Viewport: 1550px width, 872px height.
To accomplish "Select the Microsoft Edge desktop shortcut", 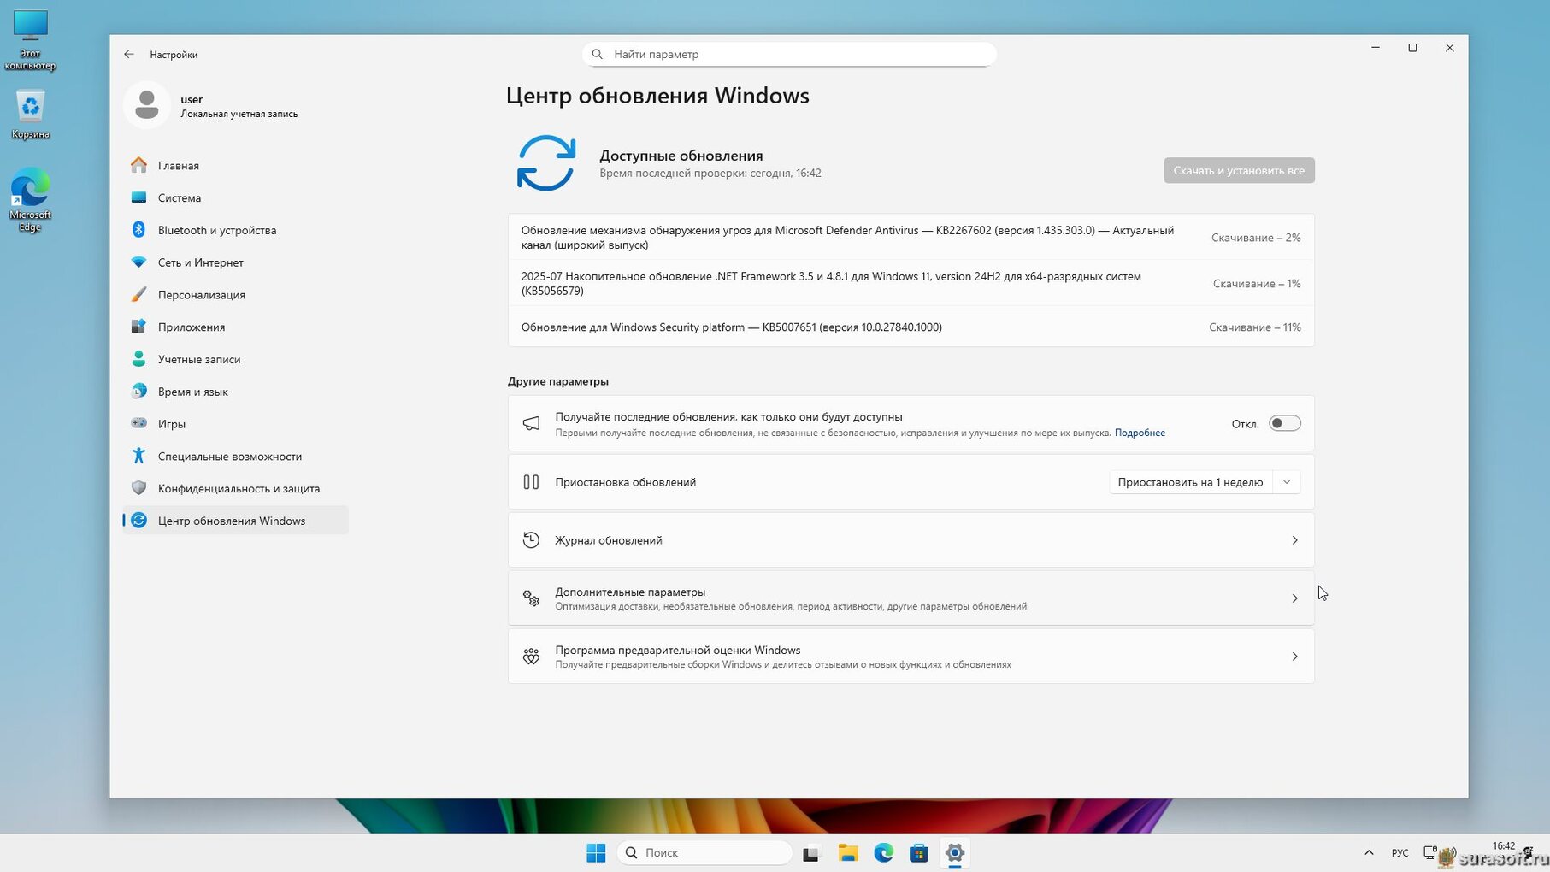I will 30,200.
